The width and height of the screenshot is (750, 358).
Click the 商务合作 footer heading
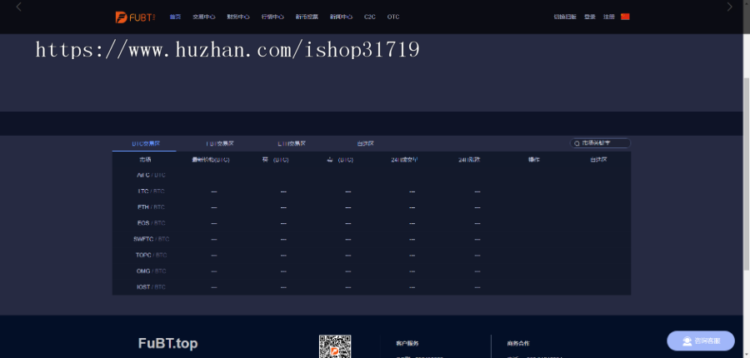click(x=518, y=343)
